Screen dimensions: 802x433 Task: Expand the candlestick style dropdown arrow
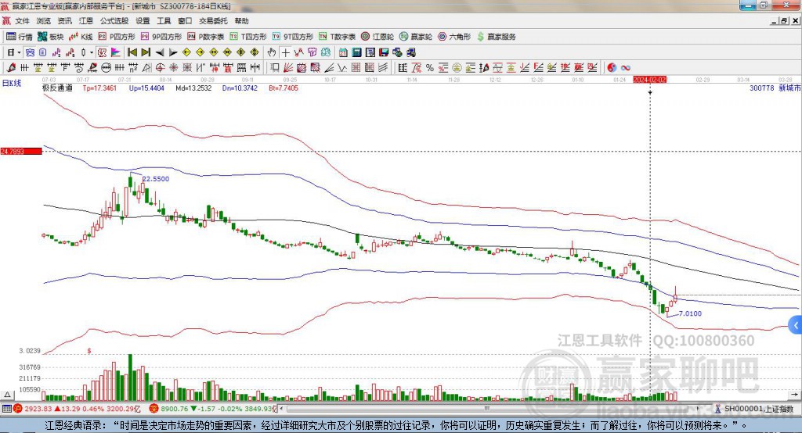(92, 52)
